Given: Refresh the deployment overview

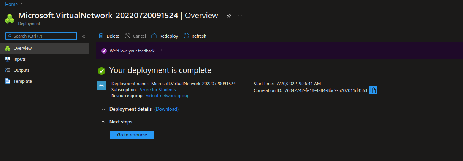Looking at the screenshot, I should pos(195,36).
